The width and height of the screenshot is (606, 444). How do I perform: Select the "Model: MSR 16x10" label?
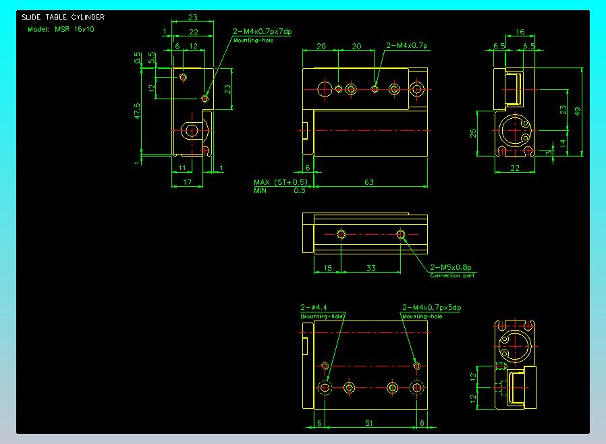coord(61,29)
